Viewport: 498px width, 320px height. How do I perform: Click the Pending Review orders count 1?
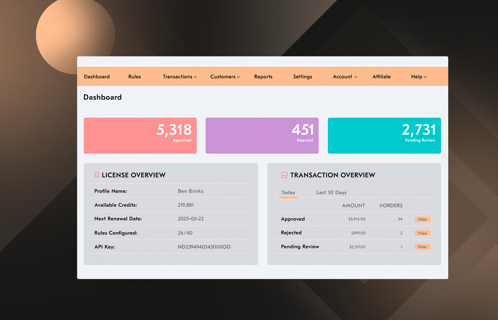tap(402, 247)
